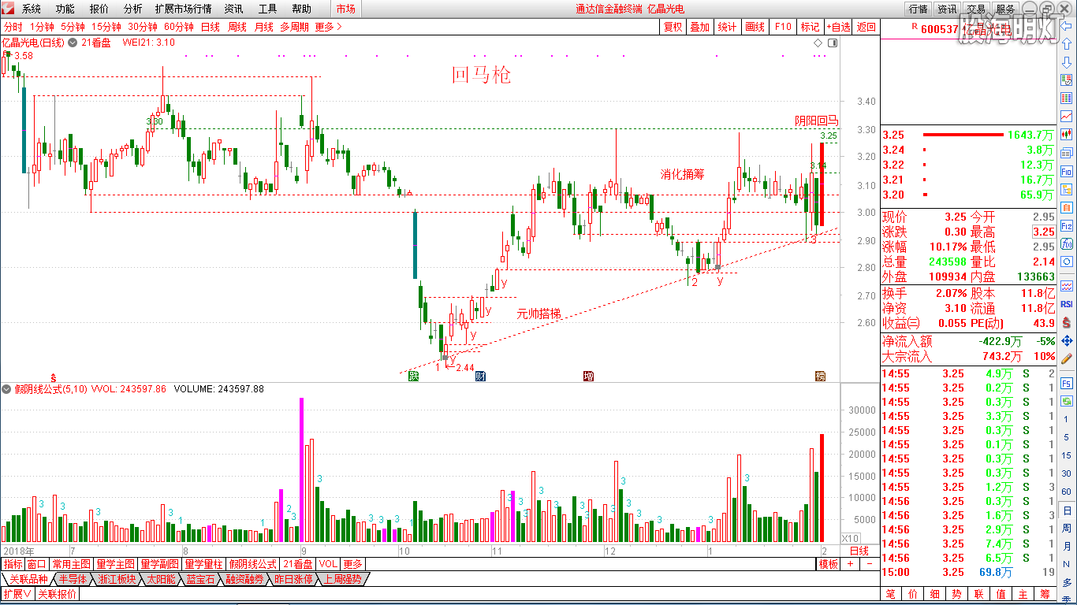Screen dimensions: 1077x605
Task: Click the boxed 最高 3.25 value
Action: pyautogui.click(x=1044, y=232)
